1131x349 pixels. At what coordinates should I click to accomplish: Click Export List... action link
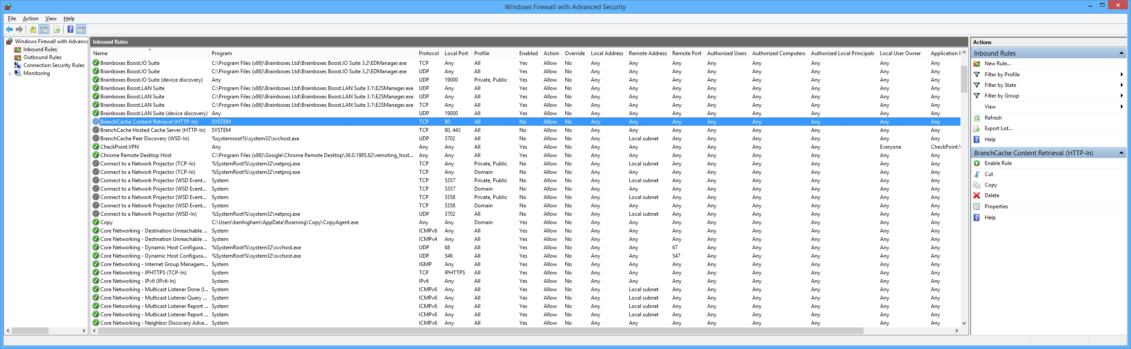998,128
